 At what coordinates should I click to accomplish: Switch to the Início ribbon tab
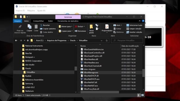coord(26,21)
